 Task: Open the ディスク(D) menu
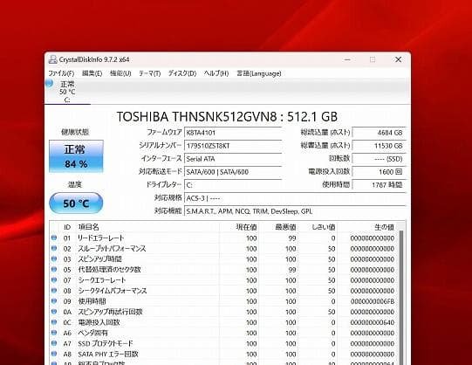pyautogui.click(x=182, y=73)
